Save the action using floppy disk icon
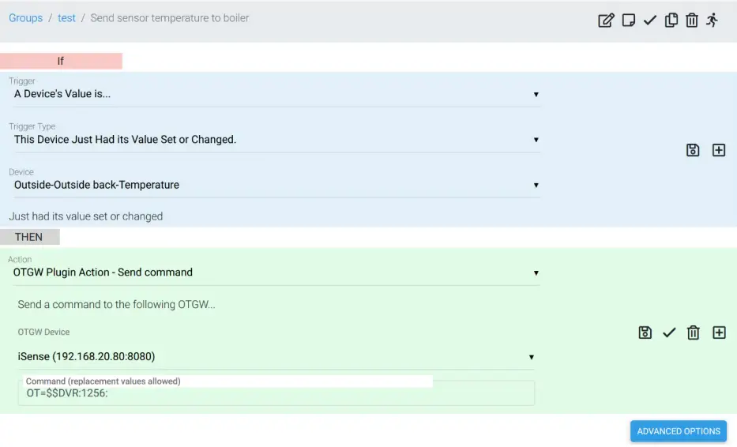The height and width of the screenshot is (447, 737). [645, 332]
